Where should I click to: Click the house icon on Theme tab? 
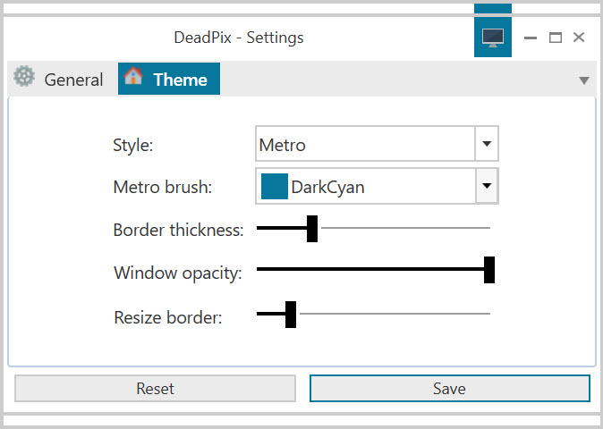[133, 76]
